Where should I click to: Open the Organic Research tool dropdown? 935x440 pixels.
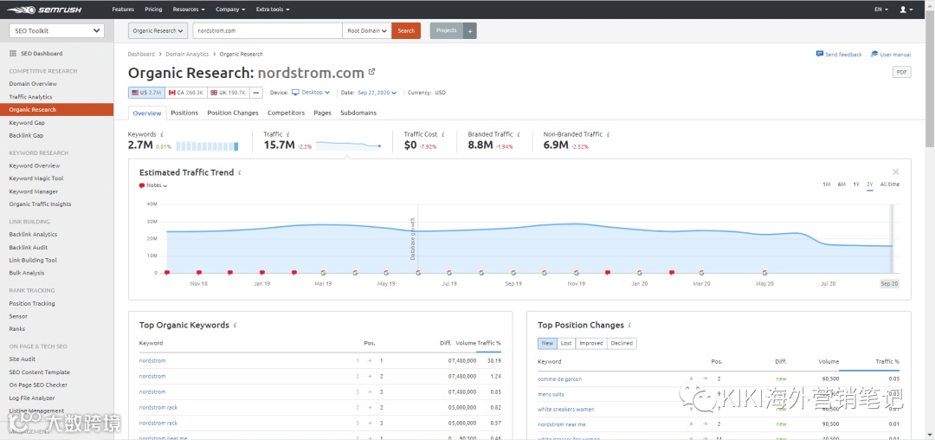(158, 30)
